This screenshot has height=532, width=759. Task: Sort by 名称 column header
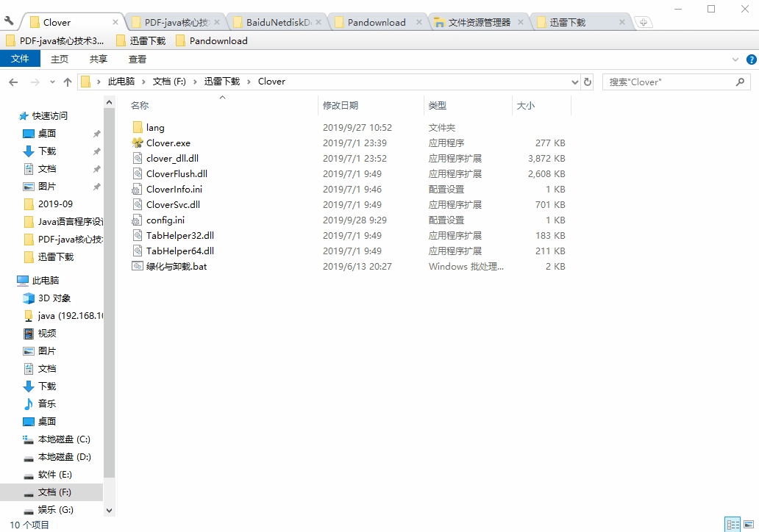(x=222, y=105)
